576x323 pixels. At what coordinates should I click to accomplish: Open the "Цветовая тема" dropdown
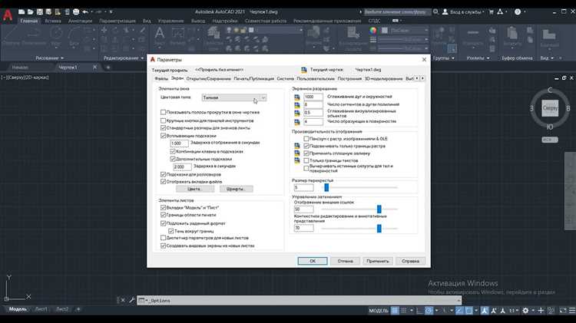coord(233,98)
